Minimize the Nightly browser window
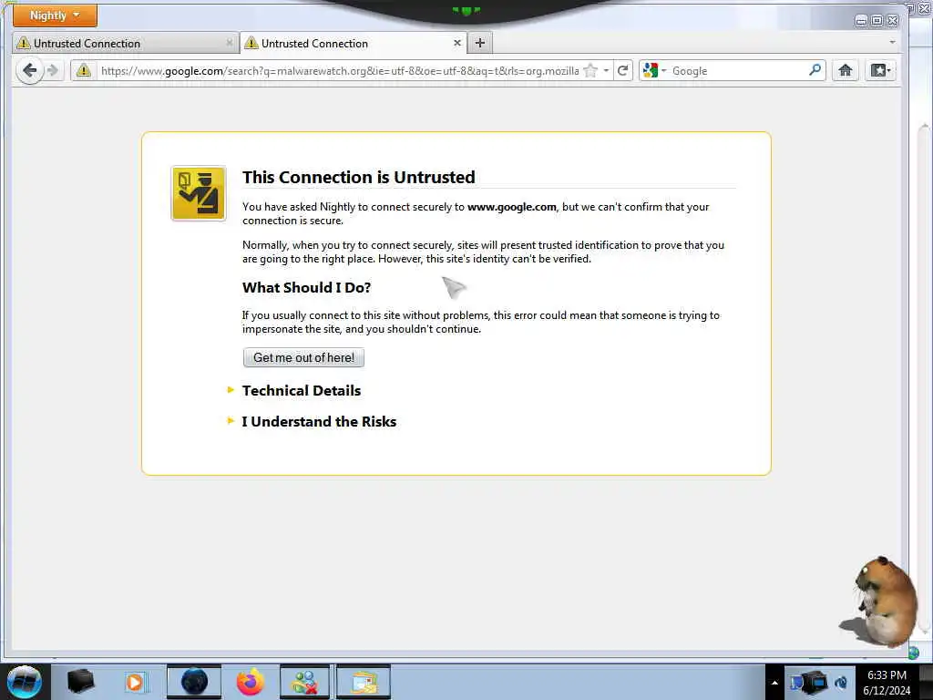933x700 pixels. click(860, 21)
